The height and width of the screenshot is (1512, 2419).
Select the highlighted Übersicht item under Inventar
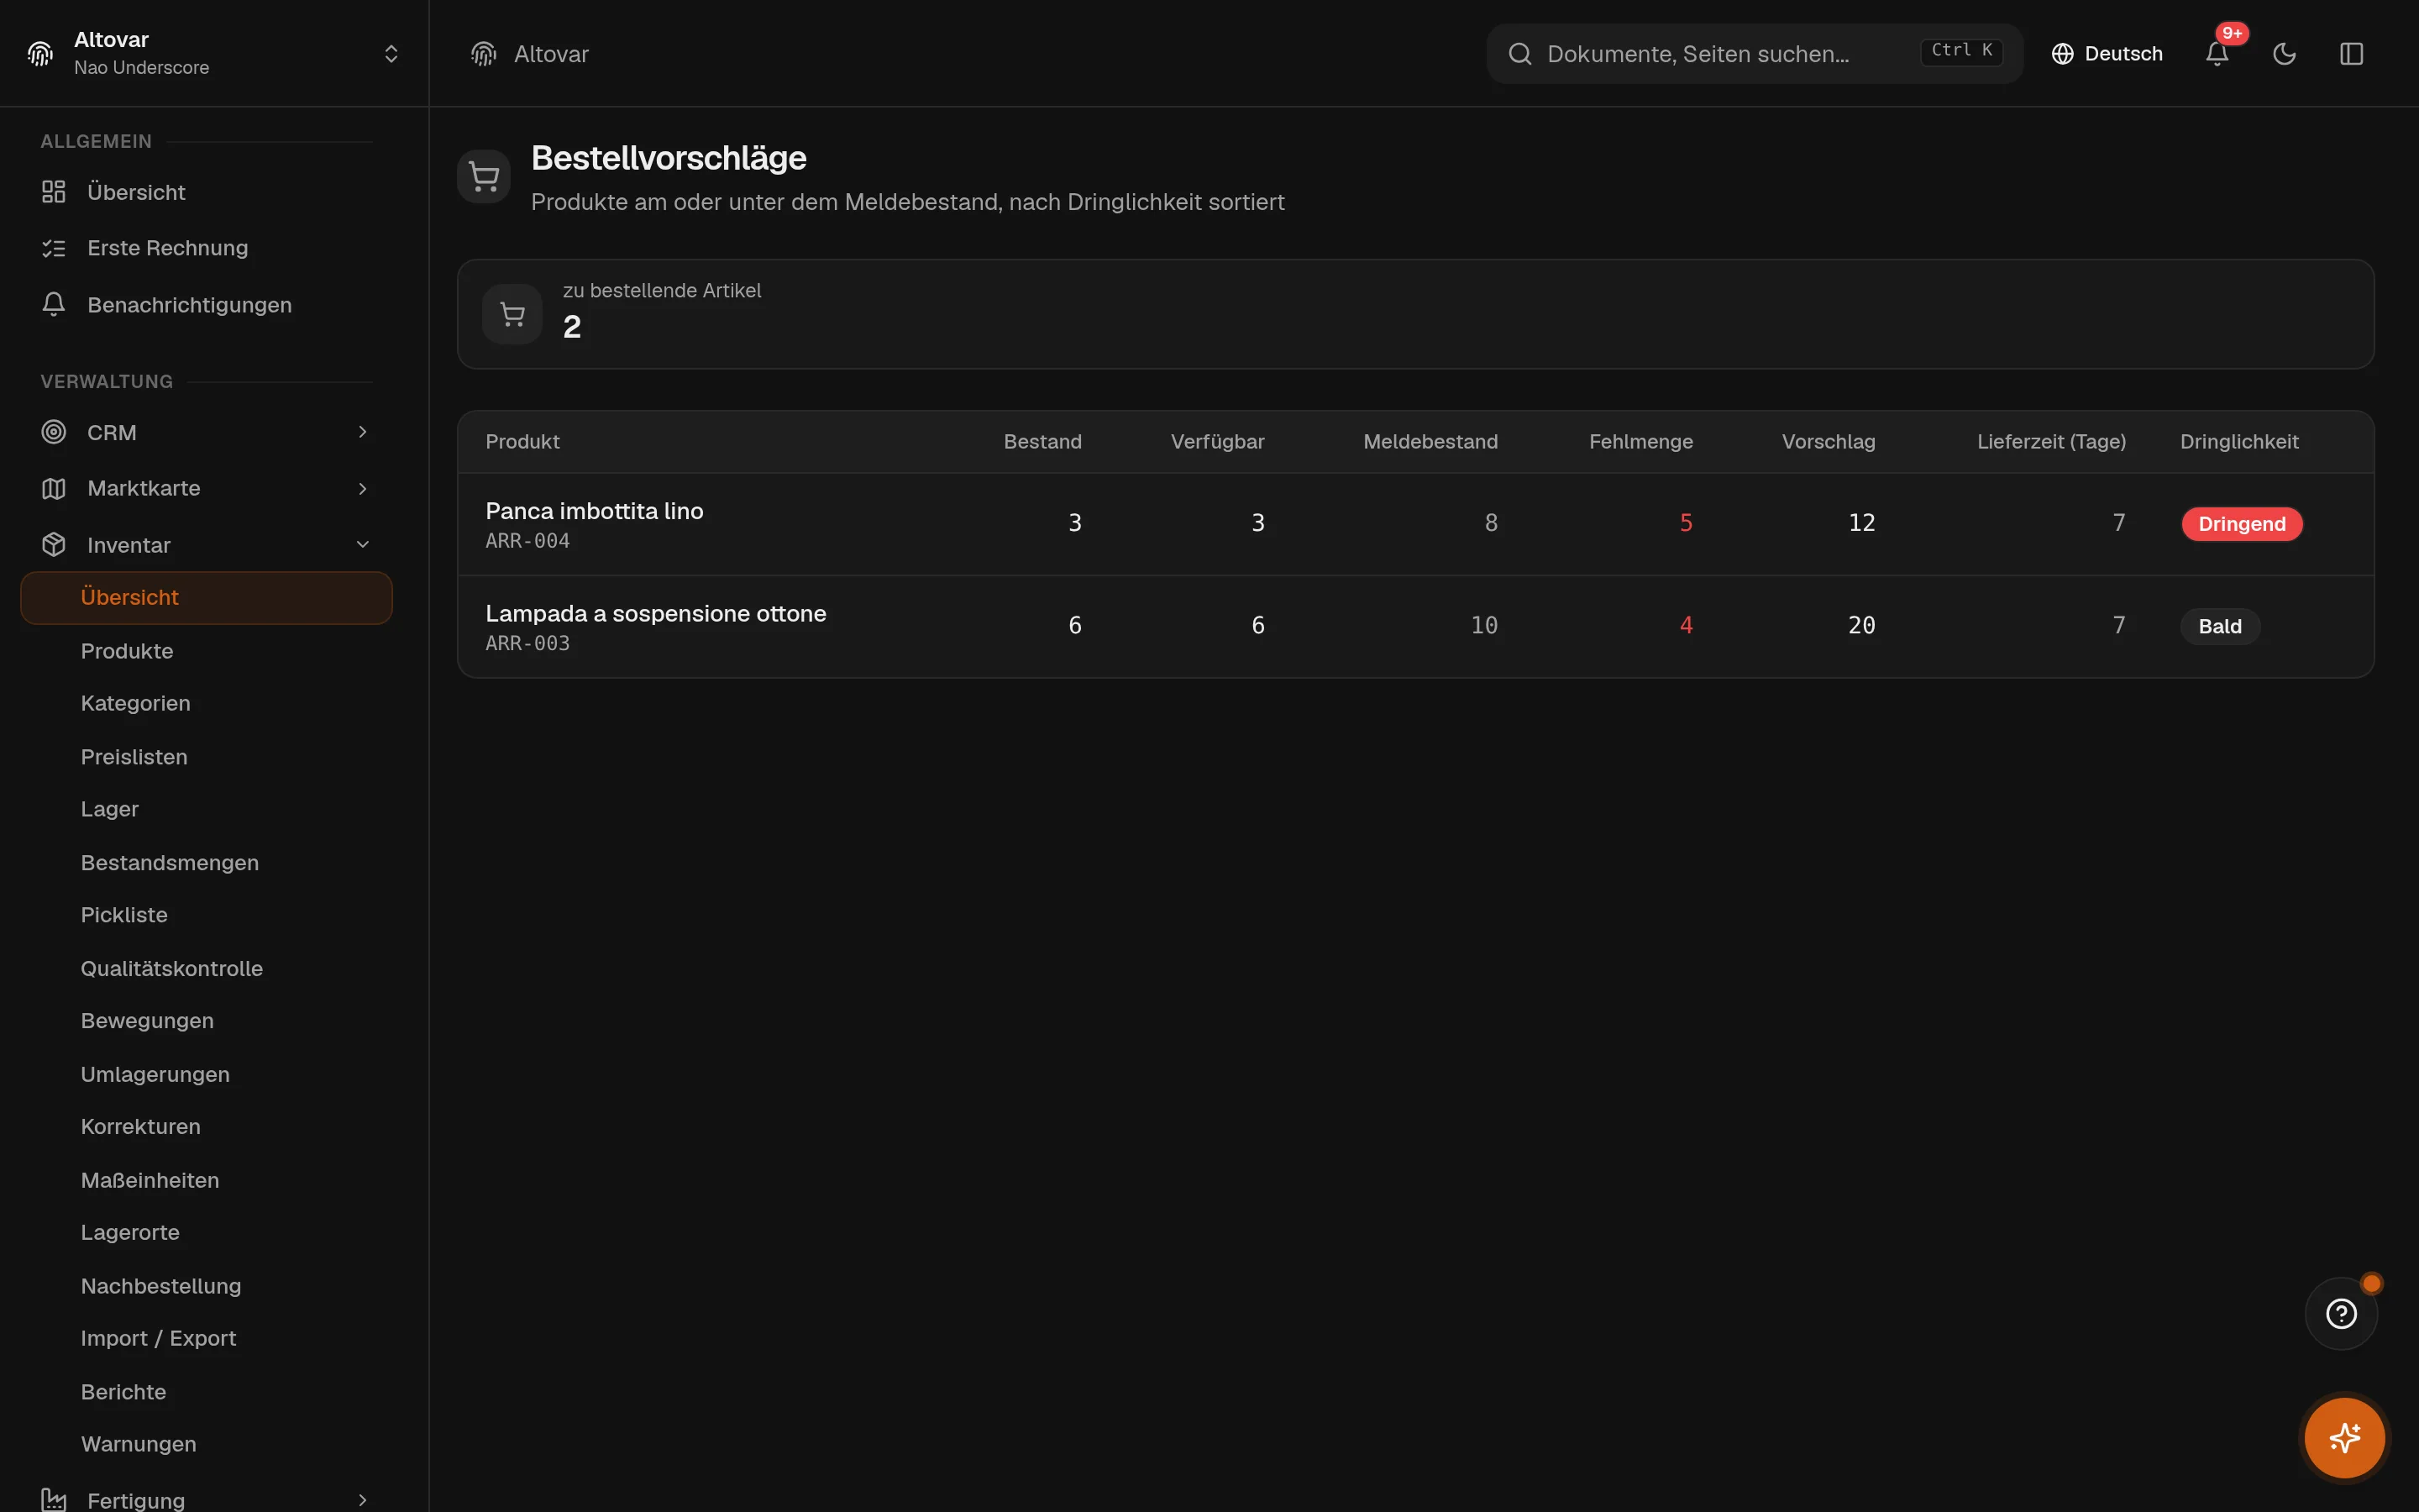[x=206, y=598]
